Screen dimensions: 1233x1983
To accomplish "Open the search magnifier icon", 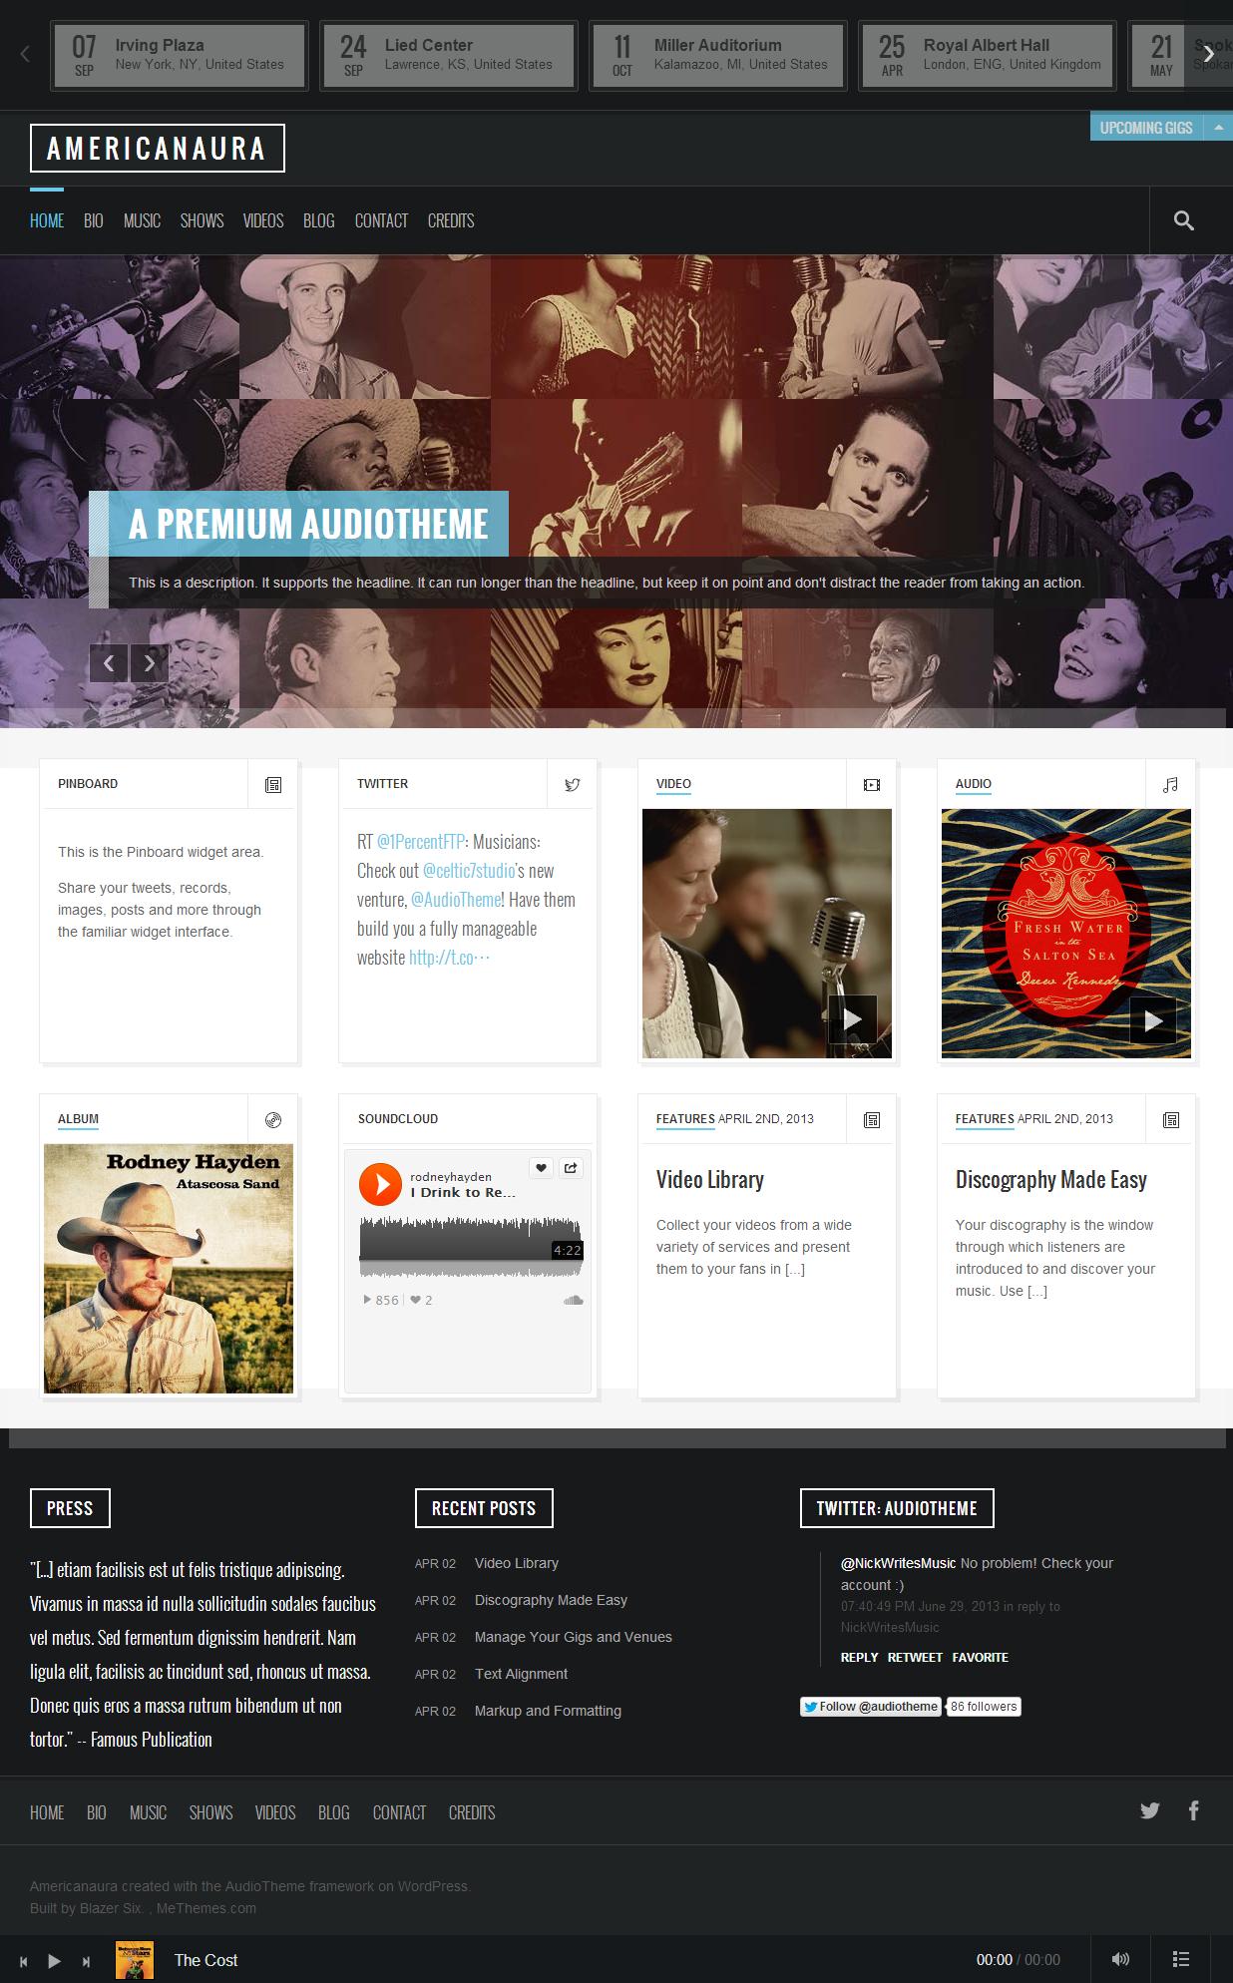I will coord(1184,220).
